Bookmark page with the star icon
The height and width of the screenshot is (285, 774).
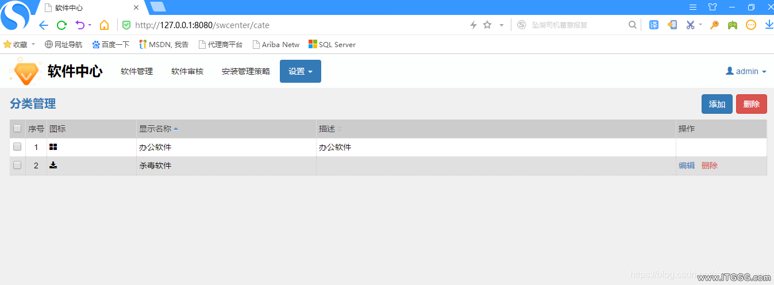487,25
